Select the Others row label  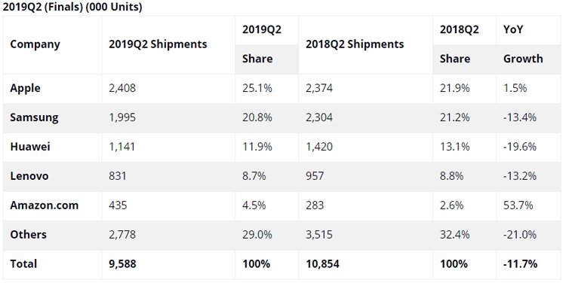28,234
